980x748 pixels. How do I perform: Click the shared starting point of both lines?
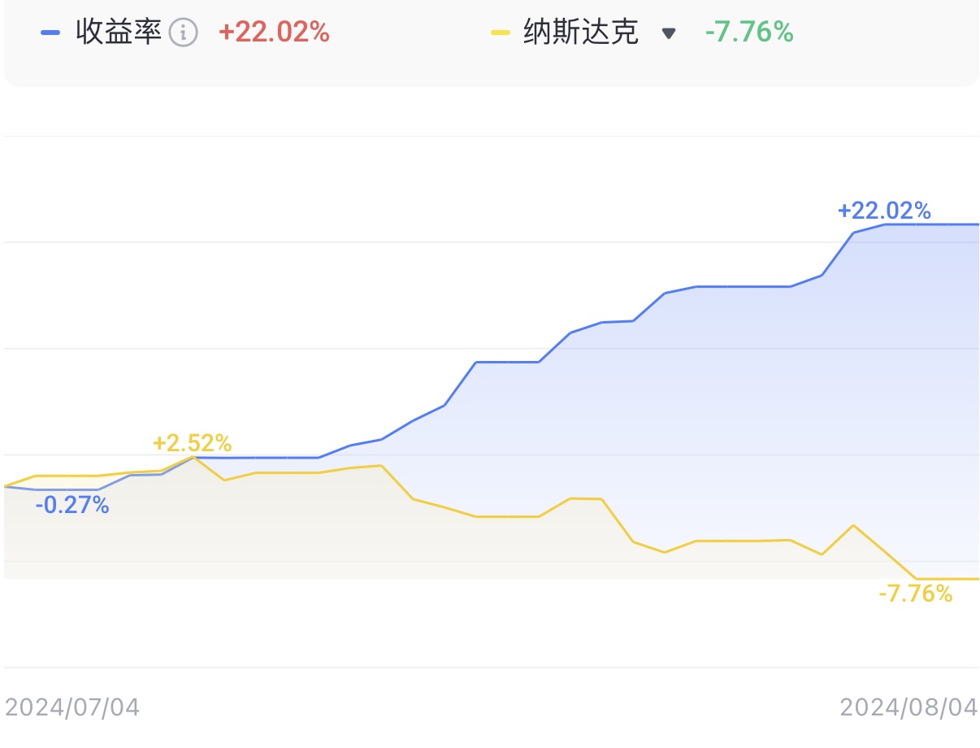point(6,486)
